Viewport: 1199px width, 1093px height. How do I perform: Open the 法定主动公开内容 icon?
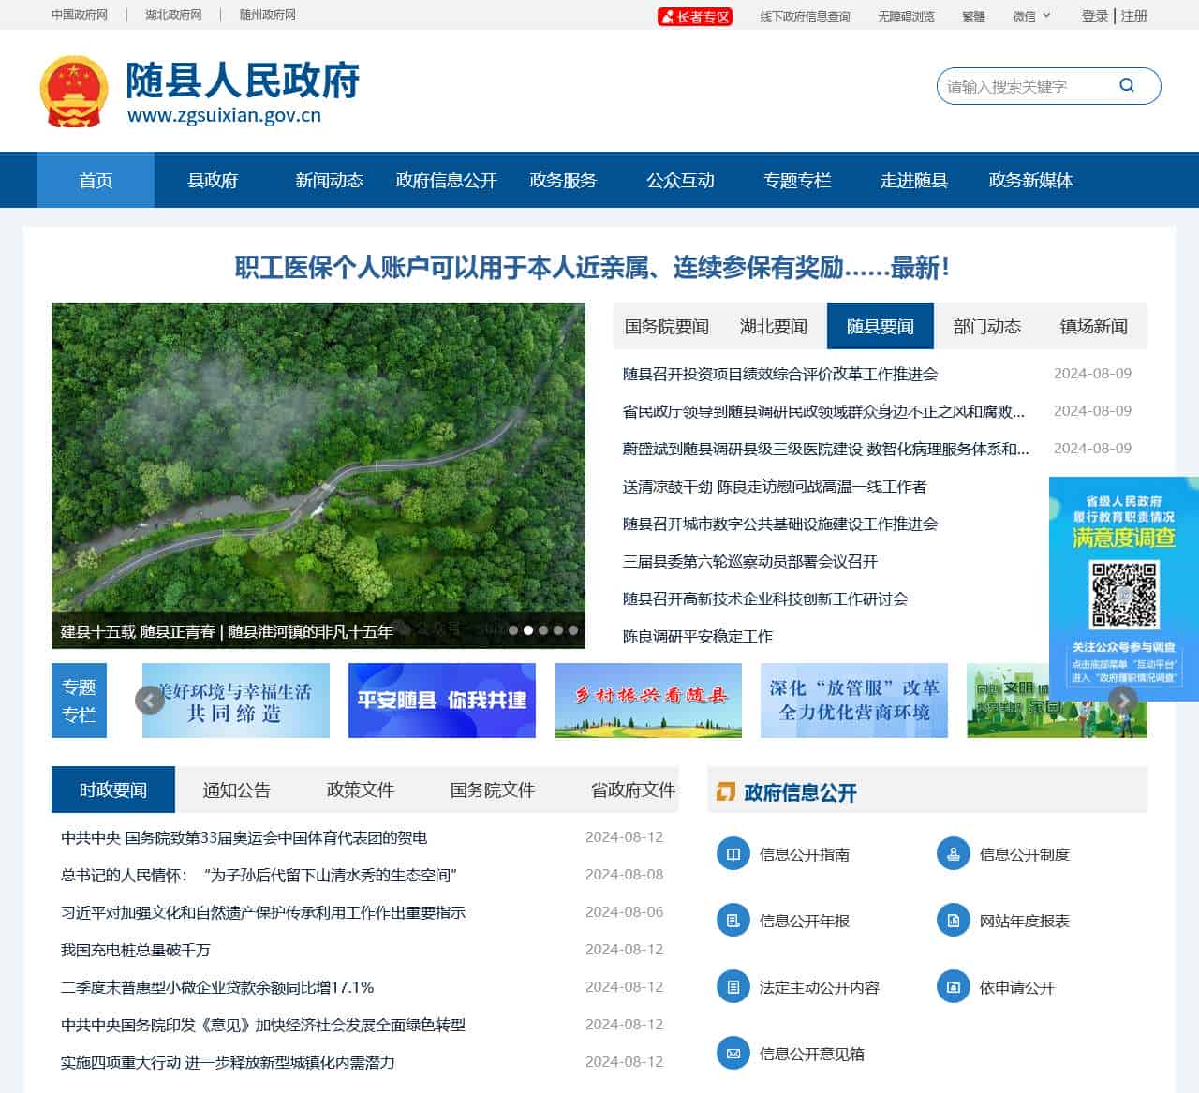[733, 987]
